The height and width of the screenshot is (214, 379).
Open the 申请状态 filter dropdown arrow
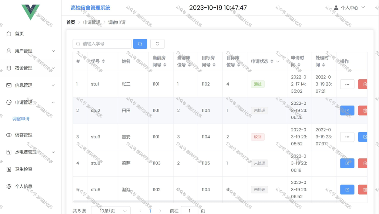point(278,62)
